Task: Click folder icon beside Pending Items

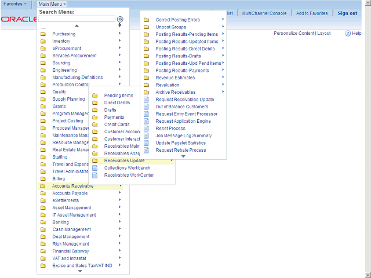Action: [x=95, y=96]
